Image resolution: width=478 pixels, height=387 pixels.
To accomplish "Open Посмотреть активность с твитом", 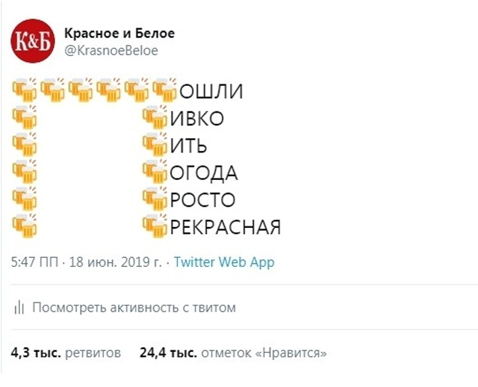I will click(134, 307).
